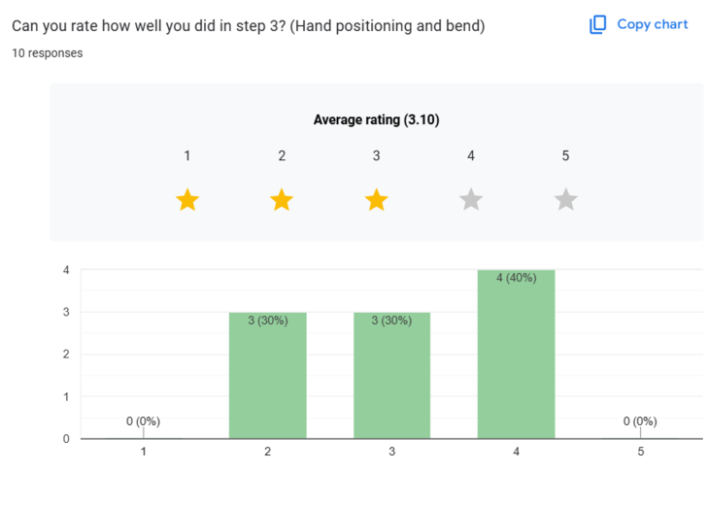
Task: Click the fourth gray star
Action: click(x=471, y=200)
